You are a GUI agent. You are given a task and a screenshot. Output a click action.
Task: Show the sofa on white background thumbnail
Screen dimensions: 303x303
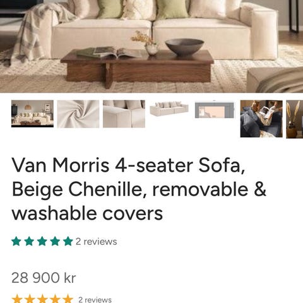click(x=169, y=109)
